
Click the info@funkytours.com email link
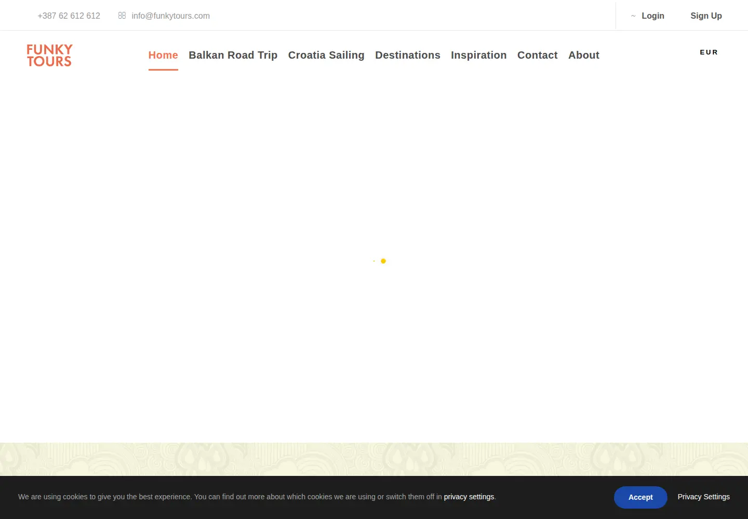coord(171,16)
